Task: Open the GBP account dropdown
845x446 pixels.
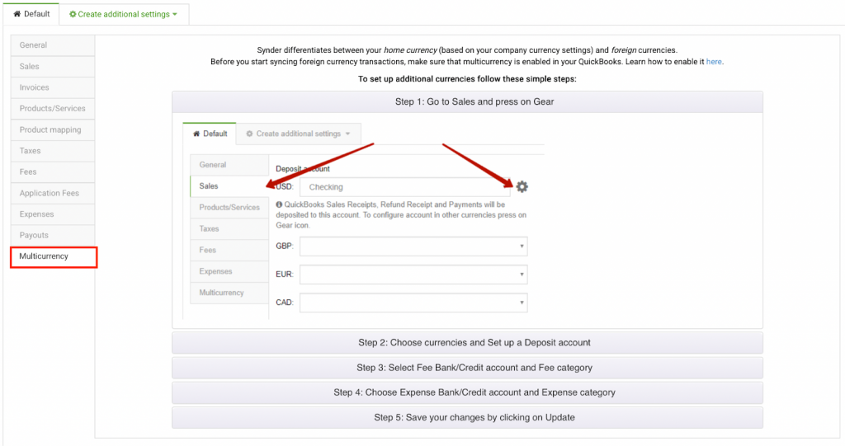Action: tap(413, 246)
